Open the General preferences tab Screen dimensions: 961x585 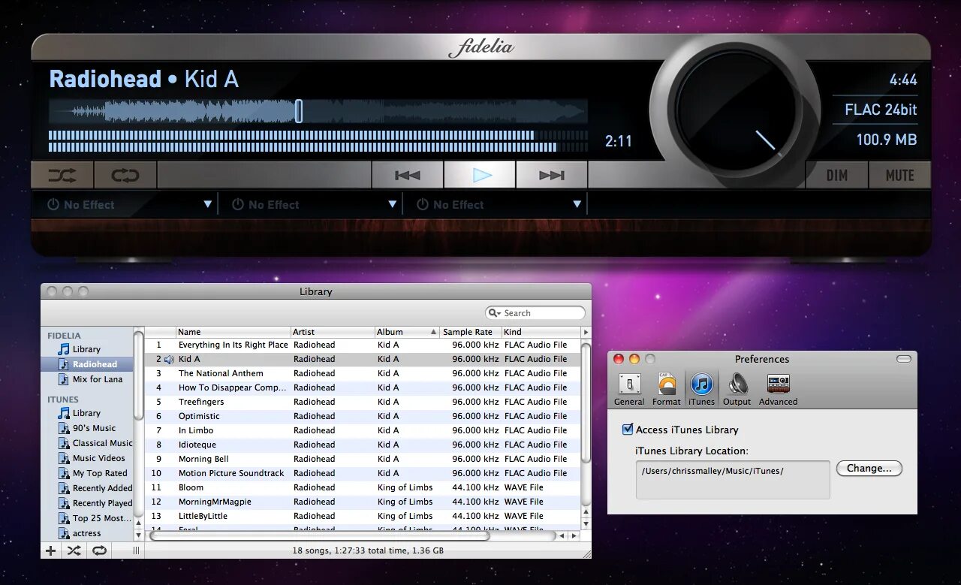pyautogui.click(x=629, y=389)
